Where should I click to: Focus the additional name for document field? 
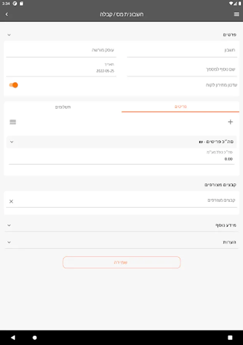[182, 69]
